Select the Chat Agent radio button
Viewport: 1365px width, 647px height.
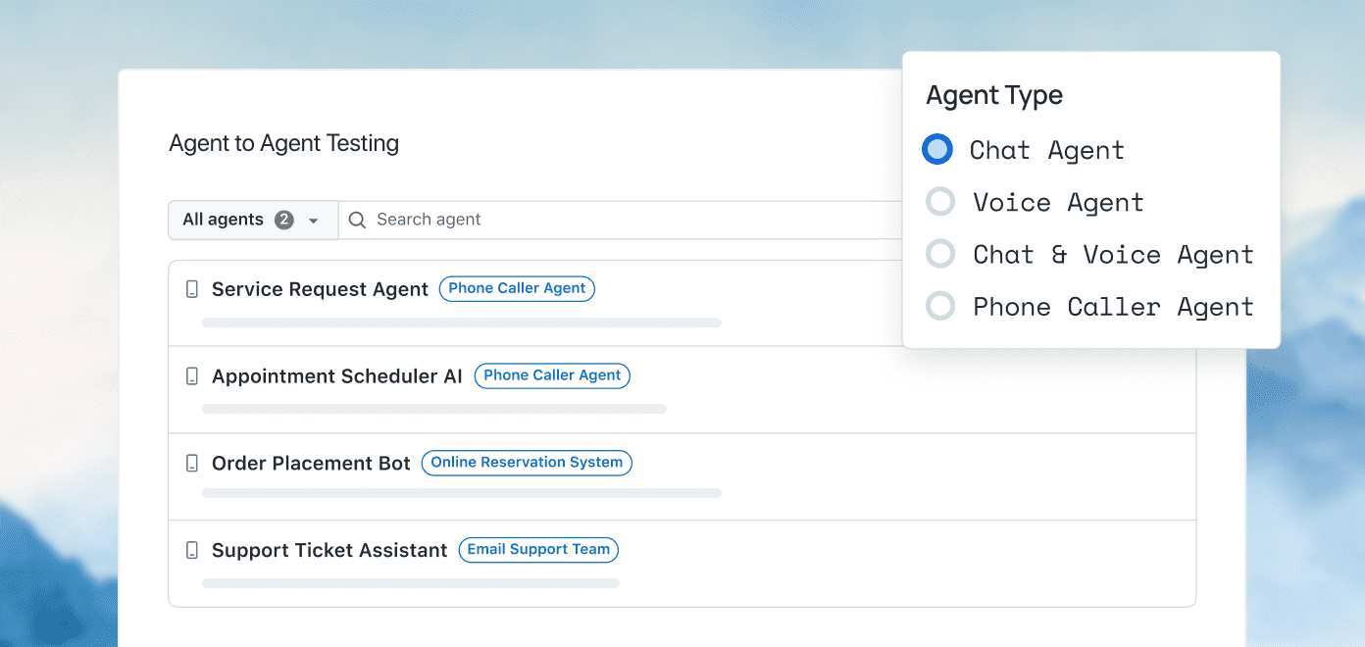(x=937, y=149)
